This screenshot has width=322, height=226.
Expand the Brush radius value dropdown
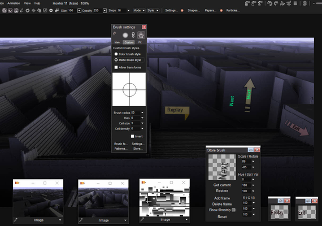tap(142, 112)
